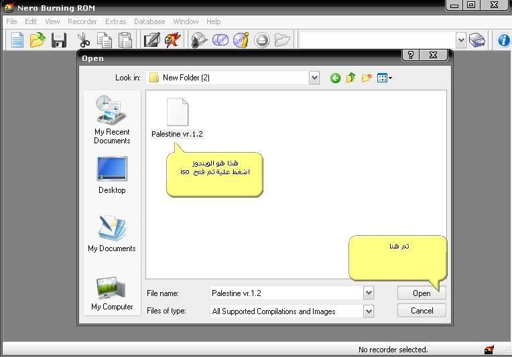This screenshot has width=512, height=357.
Task: Open the My Computer shortcut
Action: coord(112,293)
